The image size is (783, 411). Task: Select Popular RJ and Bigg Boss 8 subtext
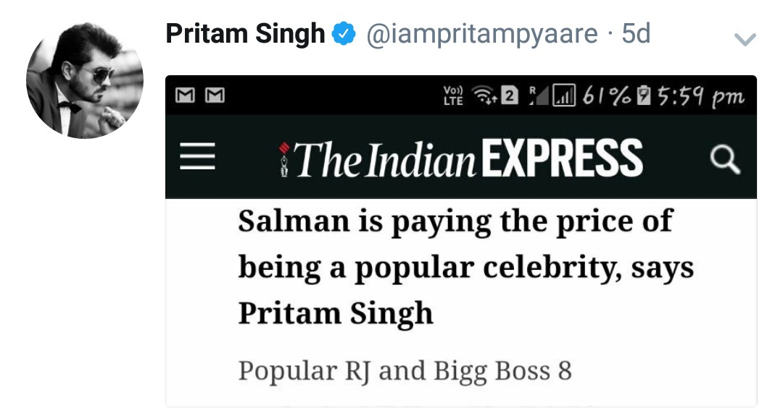pyautogui.click(x=405, y=371)
